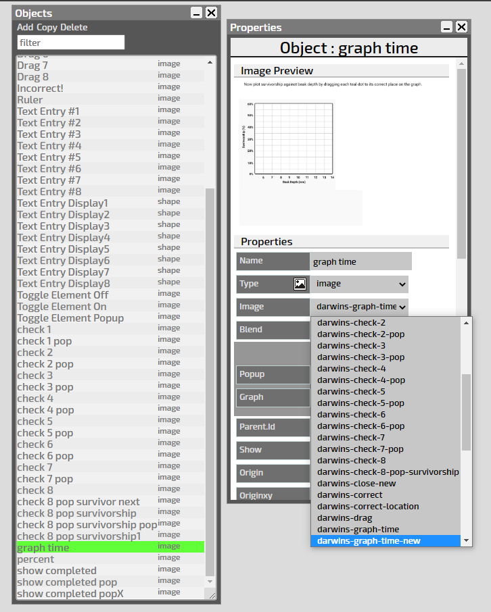
Task: Click the Show property label
Action: point(273,450)
